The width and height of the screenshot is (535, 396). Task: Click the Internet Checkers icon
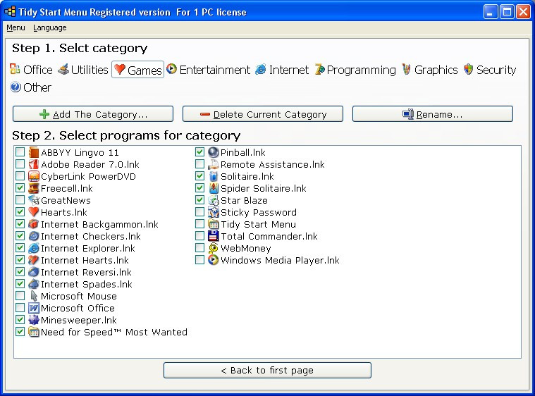(x=33, y=236)
